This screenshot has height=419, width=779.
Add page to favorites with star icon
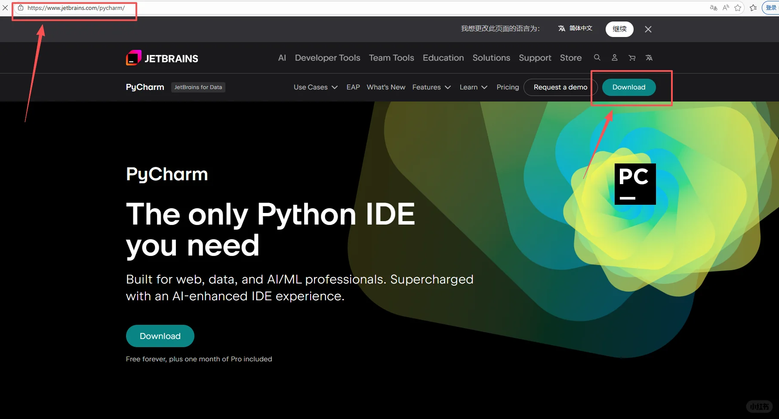(x=738, y=8)
